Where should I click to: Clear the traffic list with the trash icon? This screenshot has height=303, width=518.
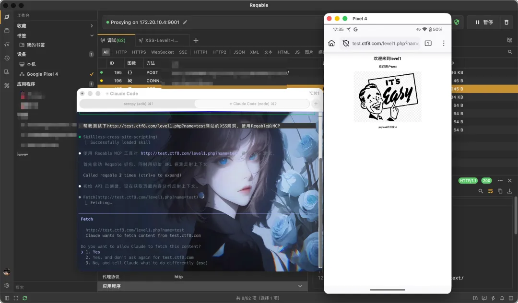point(506,22)
